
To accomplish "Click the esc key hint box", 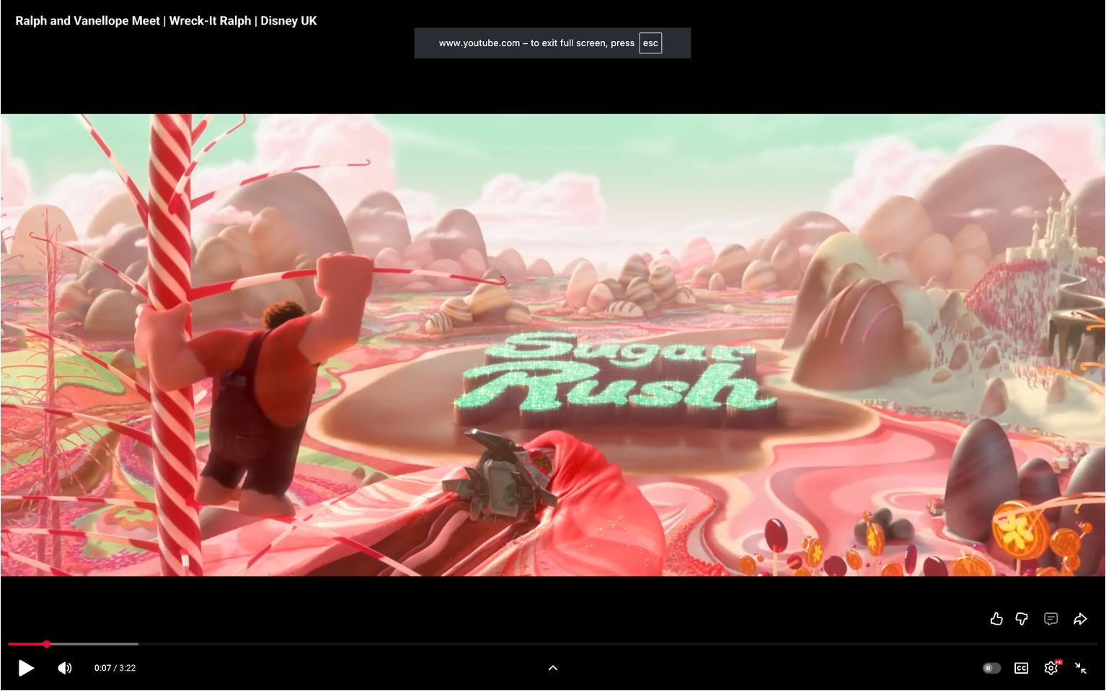I will click(650, 43).
